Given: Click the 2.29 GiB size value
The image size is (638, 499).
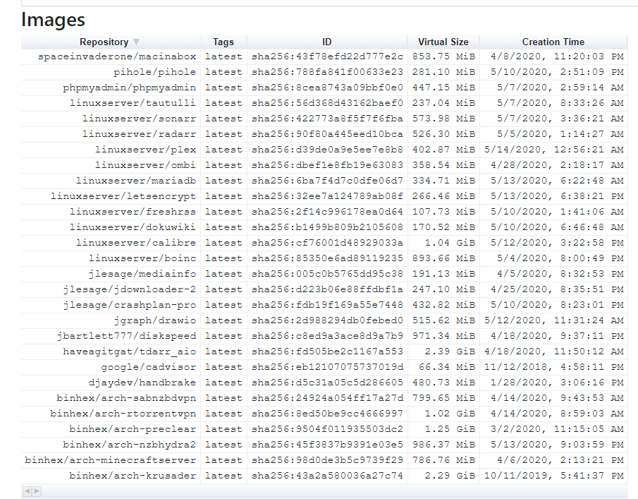Looking at the screenshot, I should (x=450, y=476).
